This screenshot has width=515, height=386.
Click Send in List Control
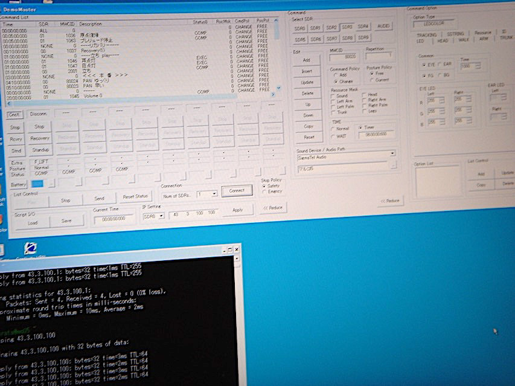click(99, 198)
